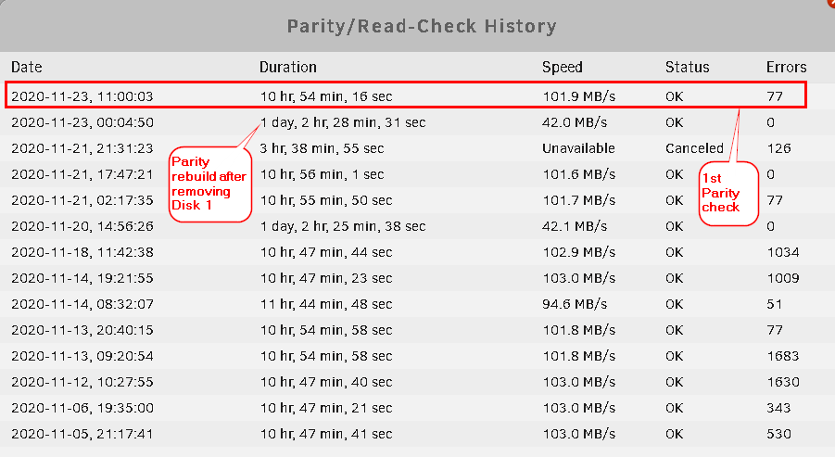Click speed value 101.6 MB/s
Viewport: 835px width, 457px height.
pos(579,174)
